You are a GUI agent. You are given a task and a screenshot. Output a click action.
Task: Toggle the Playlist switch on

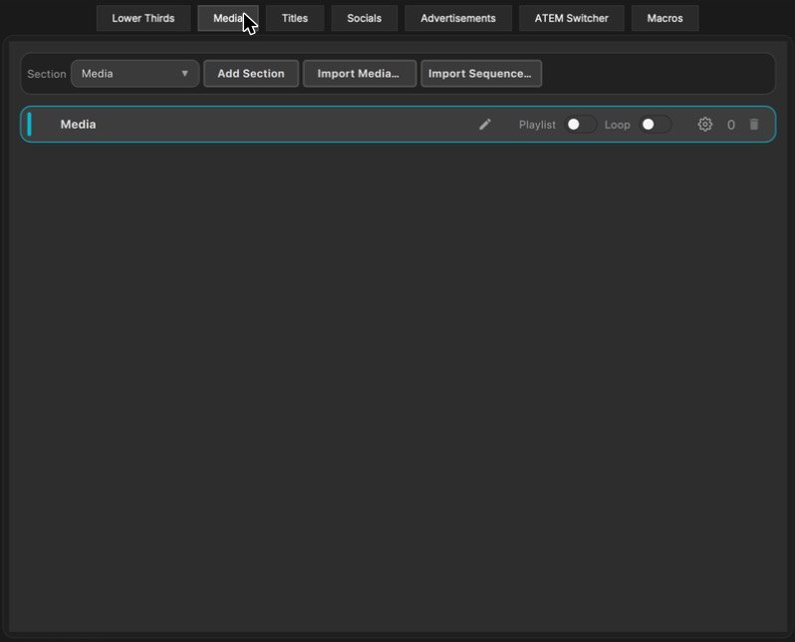tap(580, 125)
